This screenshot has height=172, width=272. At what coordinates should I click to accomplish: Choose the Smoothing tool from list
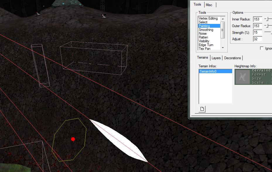(x=206, y=30)
